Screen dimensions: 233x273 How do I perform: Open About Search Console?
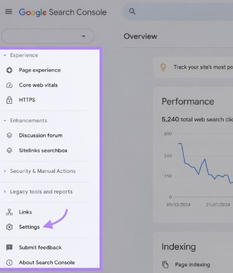47,263
